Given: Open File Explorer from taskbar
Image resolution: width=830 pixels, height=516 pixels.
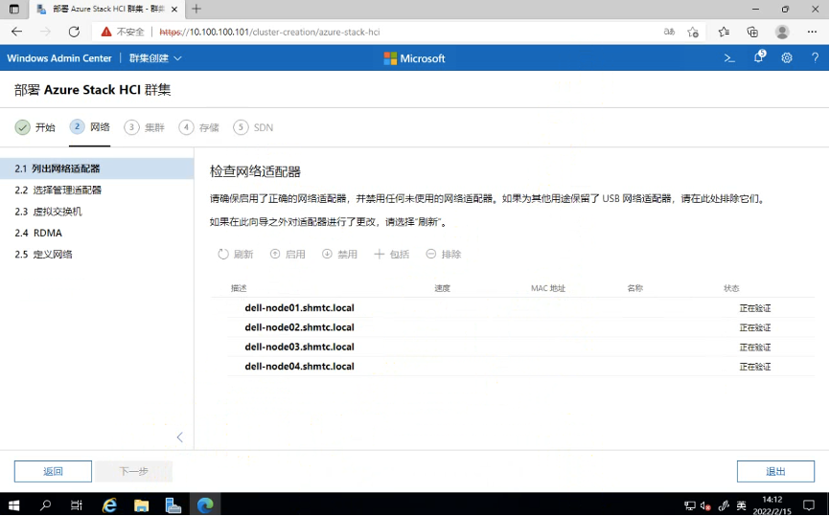Looking at the screenshot, I should click(141, 505).
